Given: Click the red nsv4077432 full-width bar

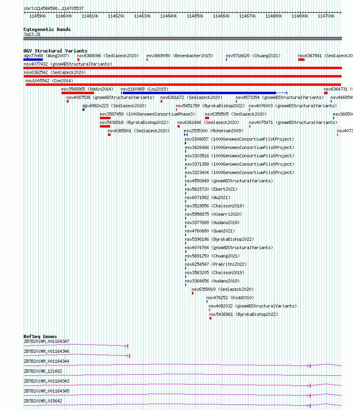Looking at the screenshot, I should (182, 68).
